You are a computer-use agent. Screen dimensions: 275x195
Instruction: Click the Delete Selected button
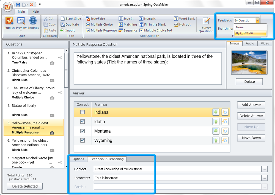click(x=24, y=186)
